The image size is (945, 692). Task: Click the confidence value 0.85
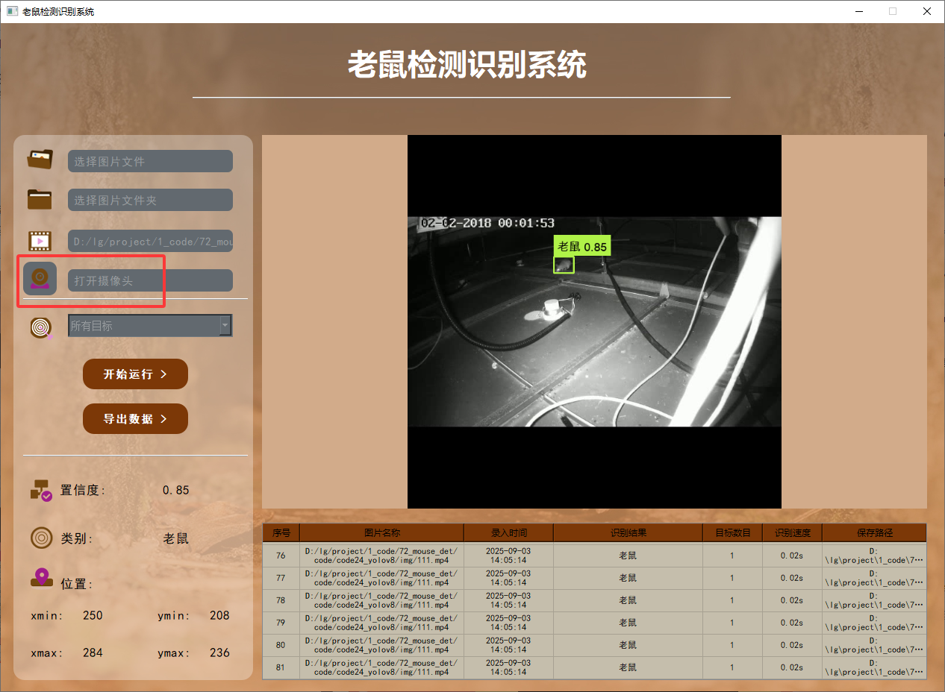click(176, 490)
